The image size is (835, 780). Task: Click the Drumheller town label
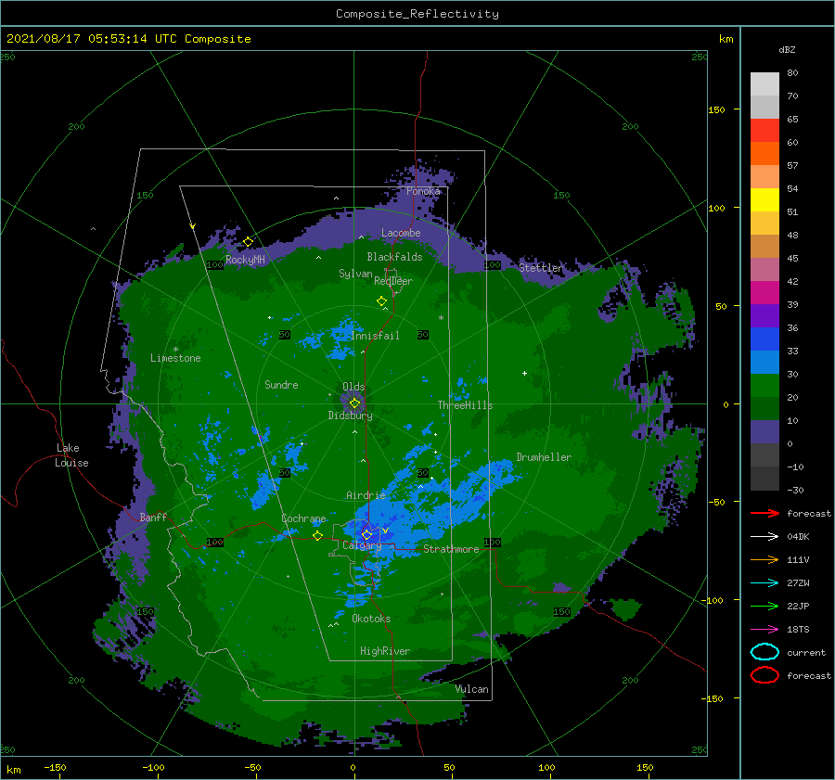544,457
